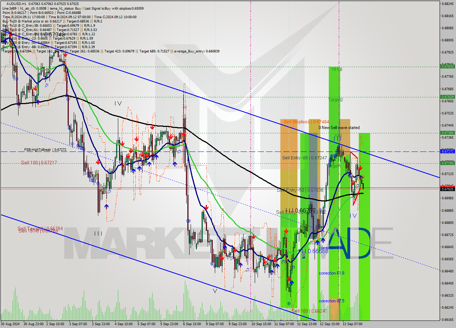Screen dimensions: 456x328
Task: Click the green 0.67193 price tag
Action: pos(447,163)
